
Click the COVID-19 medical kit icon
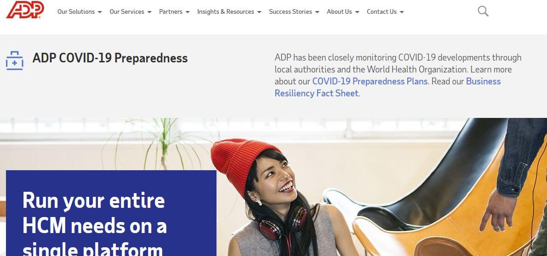(x=15, y=61)
